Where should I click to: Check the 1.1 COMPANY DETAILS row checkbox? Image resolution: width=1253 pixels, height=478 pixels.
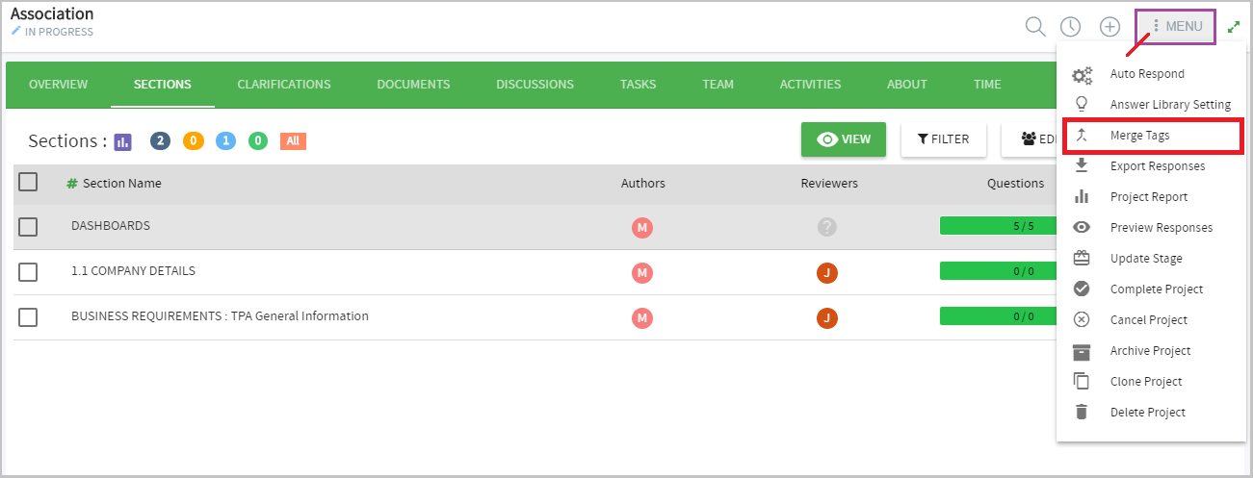(28, 272)
